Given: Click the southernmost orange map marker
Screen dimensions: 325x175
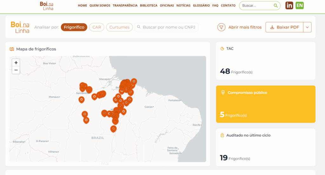Looking at the screenshot, I should 113,128.
